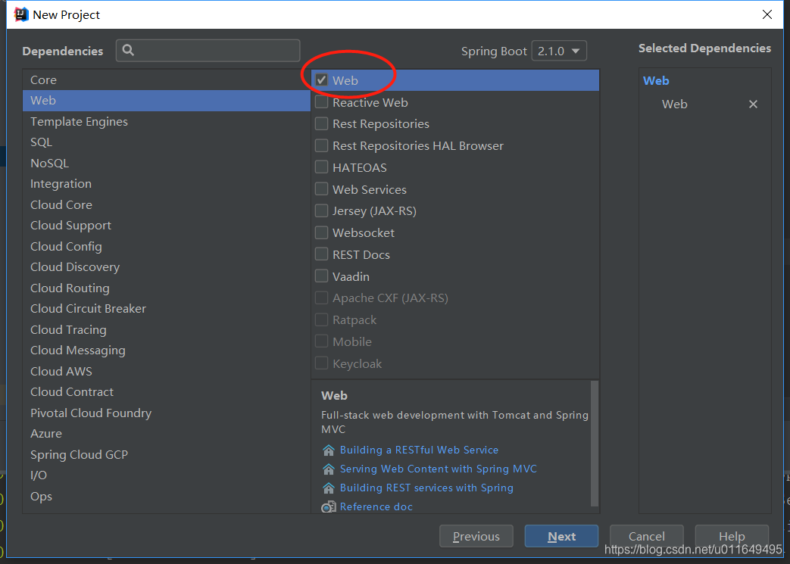
Task: Click the Reference doc icon
Action: tap(329, 506)
